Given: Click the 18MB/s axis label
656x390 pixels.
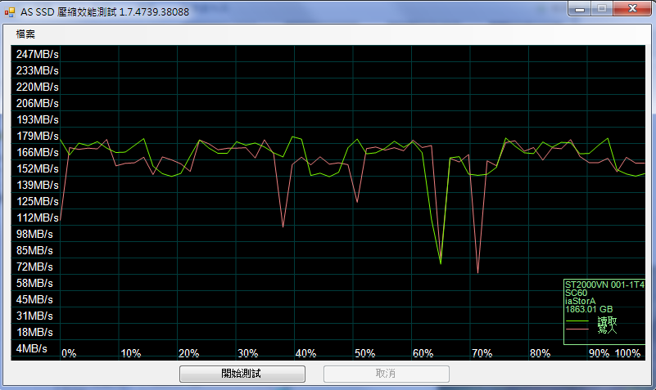Looking at the screenshot, I should coord(34,332).
